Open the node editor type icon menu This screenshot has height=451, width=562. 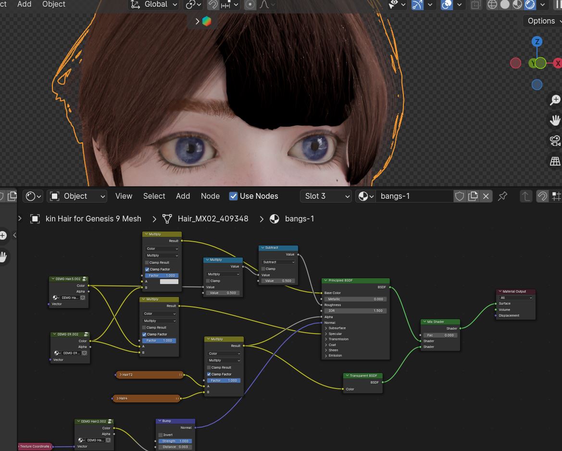34,196
